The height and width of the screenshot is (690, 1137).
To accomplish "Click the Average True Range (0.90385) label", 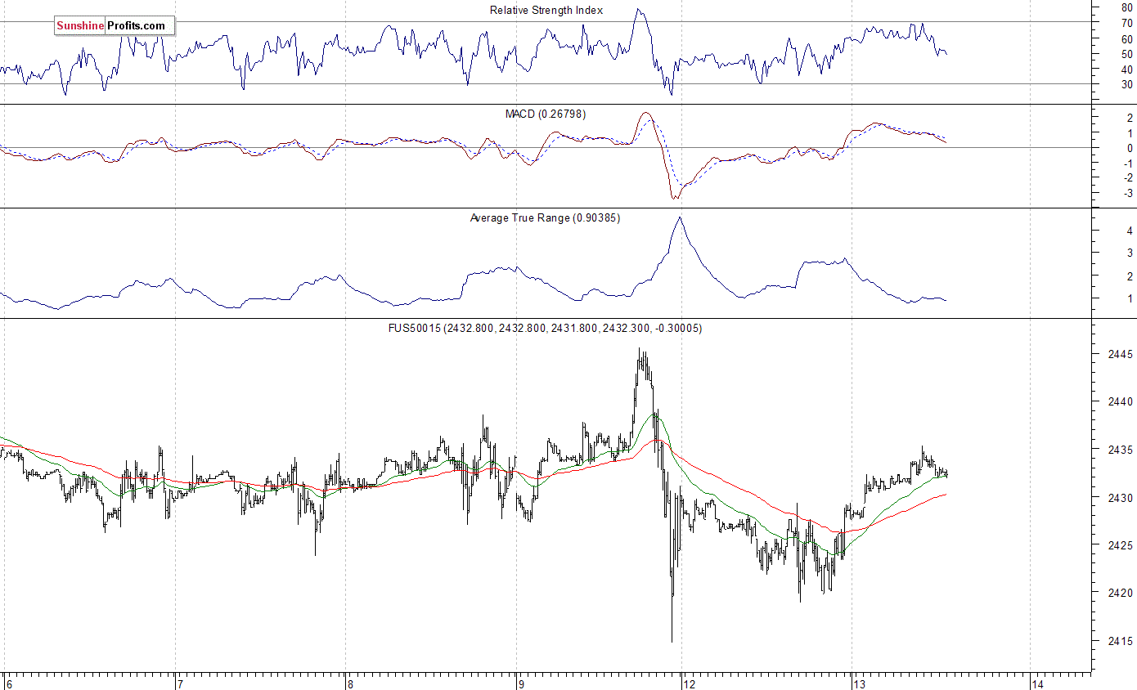I will tap(545, 217).
